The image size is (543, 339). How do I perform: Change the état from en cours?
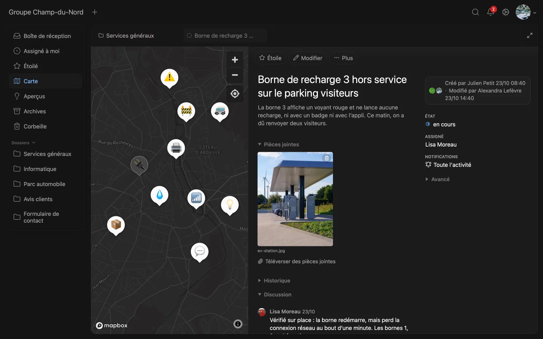click(x=440, y=124)
